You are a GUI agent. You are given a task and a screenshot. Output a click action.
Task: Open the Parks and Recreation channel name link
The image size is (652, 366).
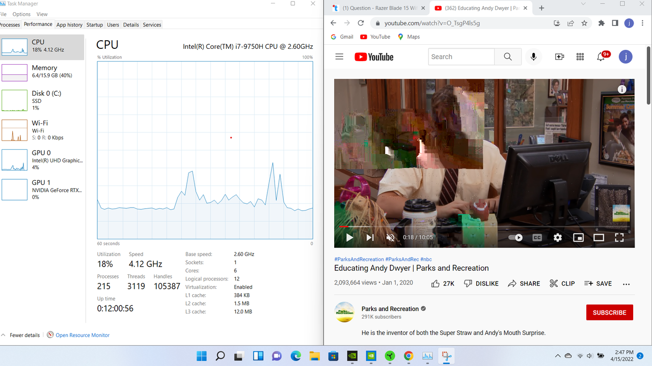point(390,309)
